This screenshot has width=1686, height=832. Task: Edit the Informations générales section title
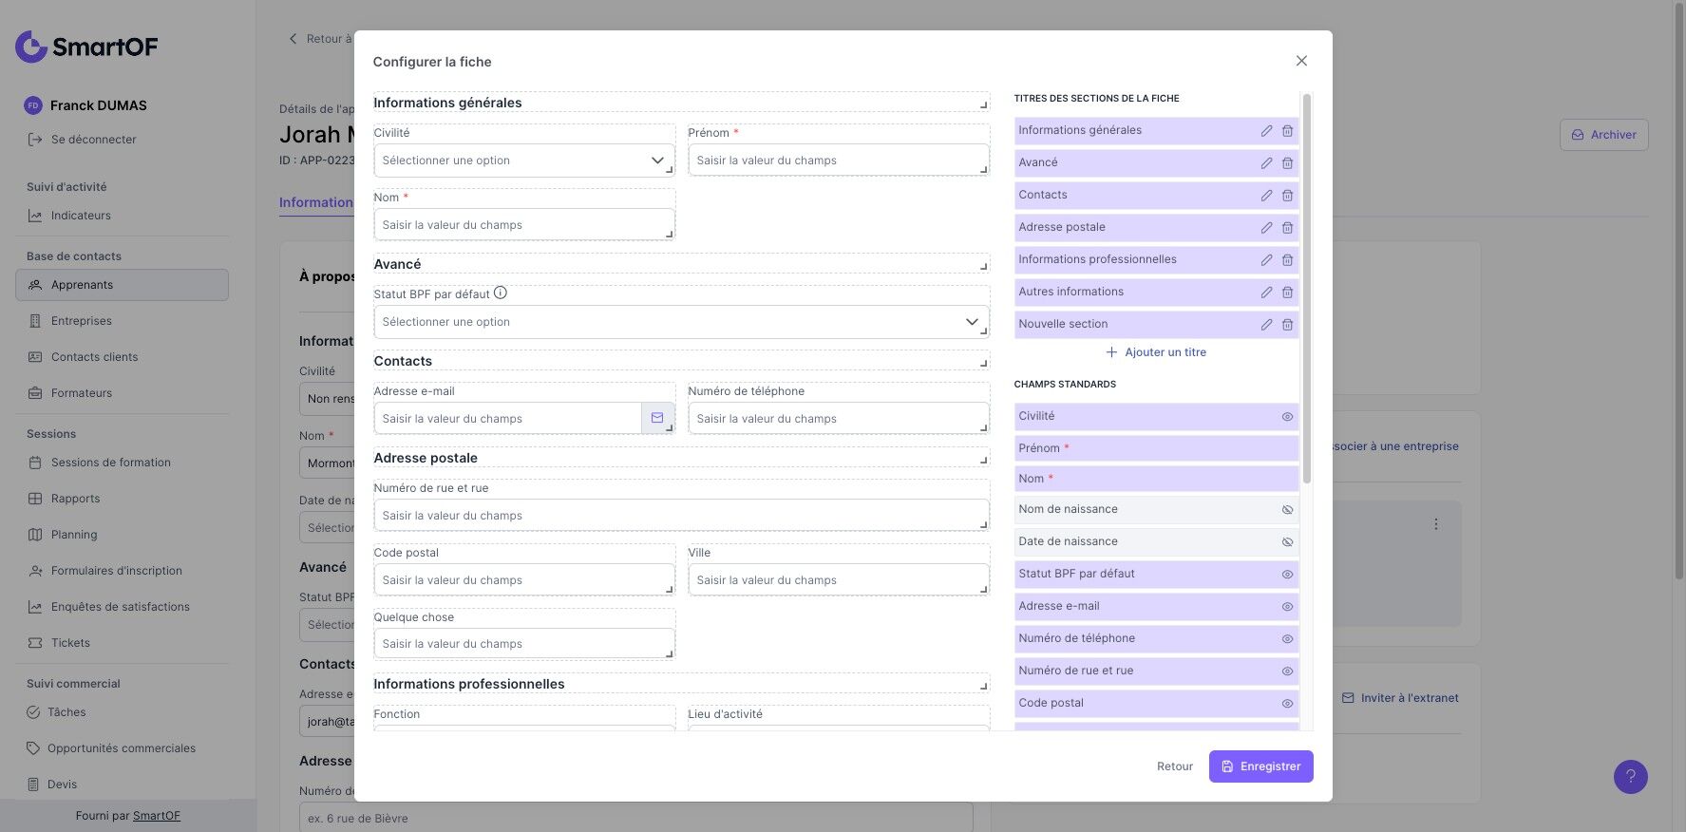pyautogui.click(x=1266, y=131)
